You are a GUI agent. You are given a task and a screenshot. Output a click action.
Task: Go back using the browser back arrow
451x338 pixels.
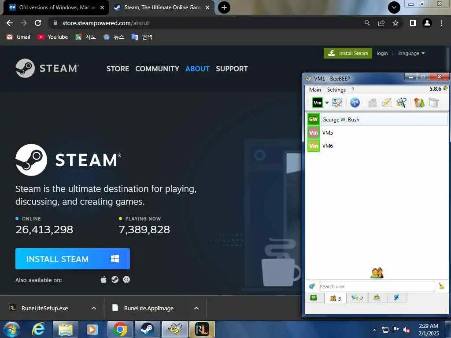point(10,23)
